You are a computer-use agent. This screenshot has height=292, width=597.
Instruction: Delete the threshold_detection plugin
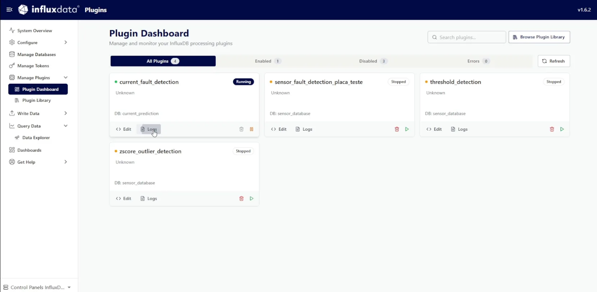(x=552, y=129)
